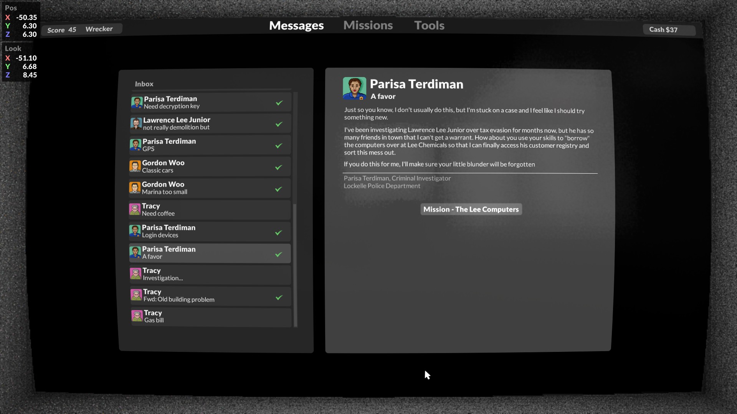
Task: Click Tracy avatar beside Gas bill
Action: pos(137,316)
